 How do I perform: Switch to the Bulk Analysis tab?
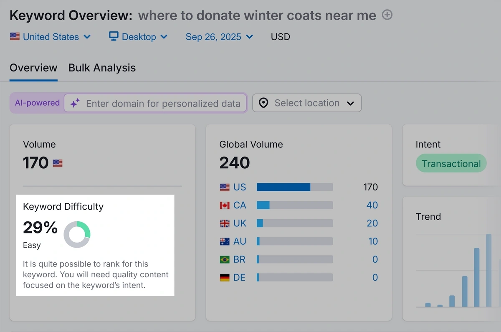(102, 68)
